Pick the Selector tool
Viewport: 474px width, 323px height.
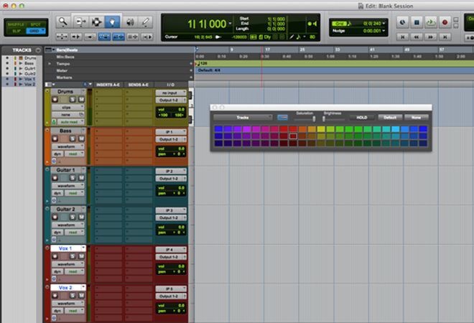[96, 22]
